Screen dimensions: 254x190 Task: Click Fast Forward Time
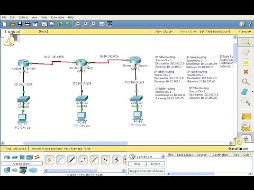[77, 149]
